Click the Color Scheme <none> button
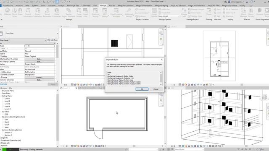 pos(39,77)
